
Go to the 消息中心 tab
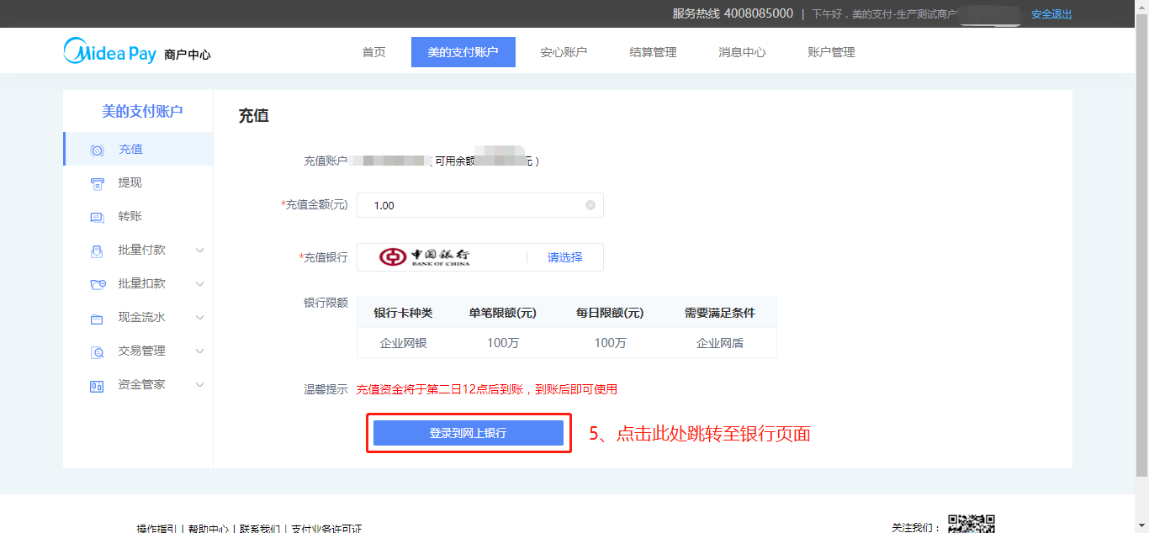[x=742, y=52]
